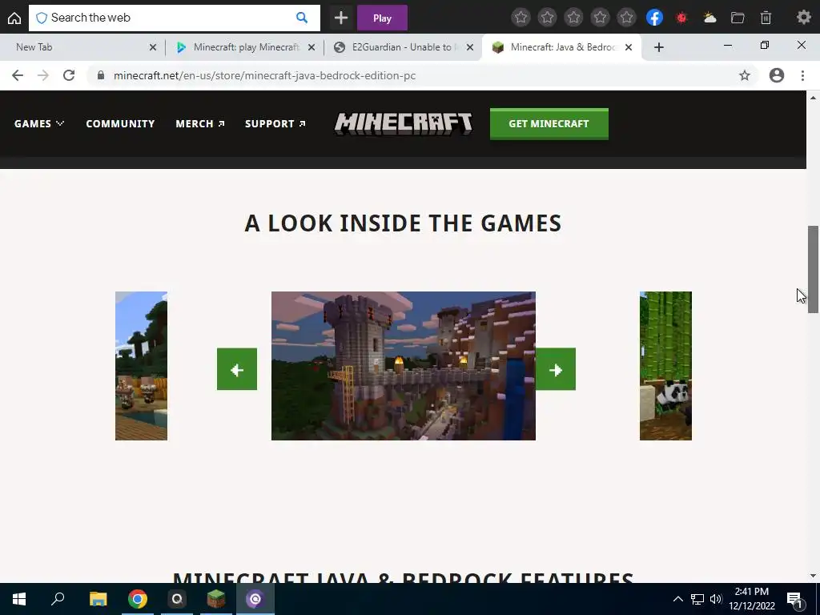Expand the GAMES dropdown menu

coord(39,124)
